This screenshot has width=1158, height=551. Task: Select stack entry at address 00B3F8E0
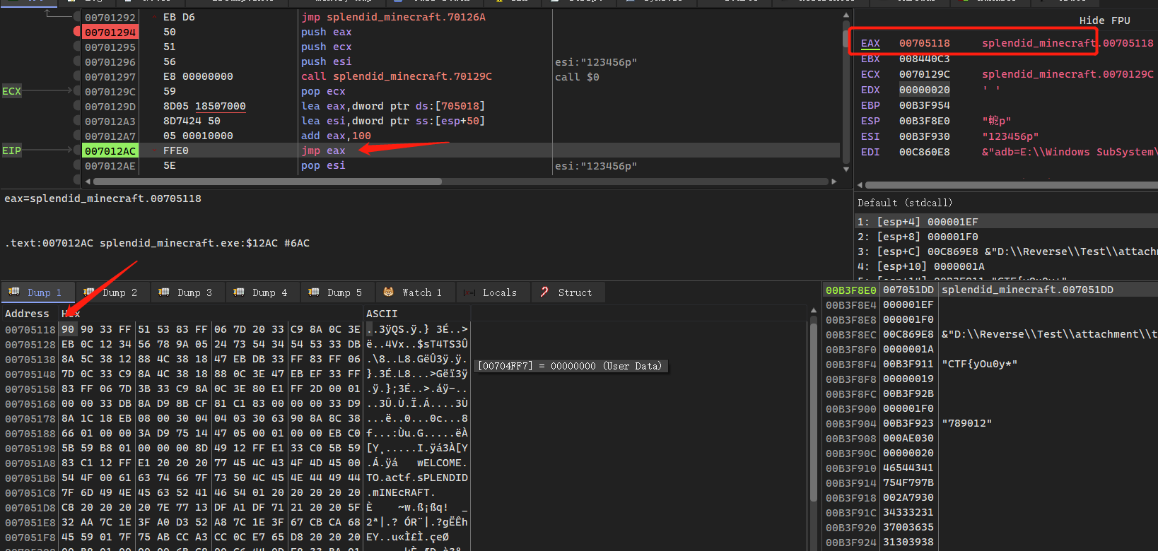point(850,290)
